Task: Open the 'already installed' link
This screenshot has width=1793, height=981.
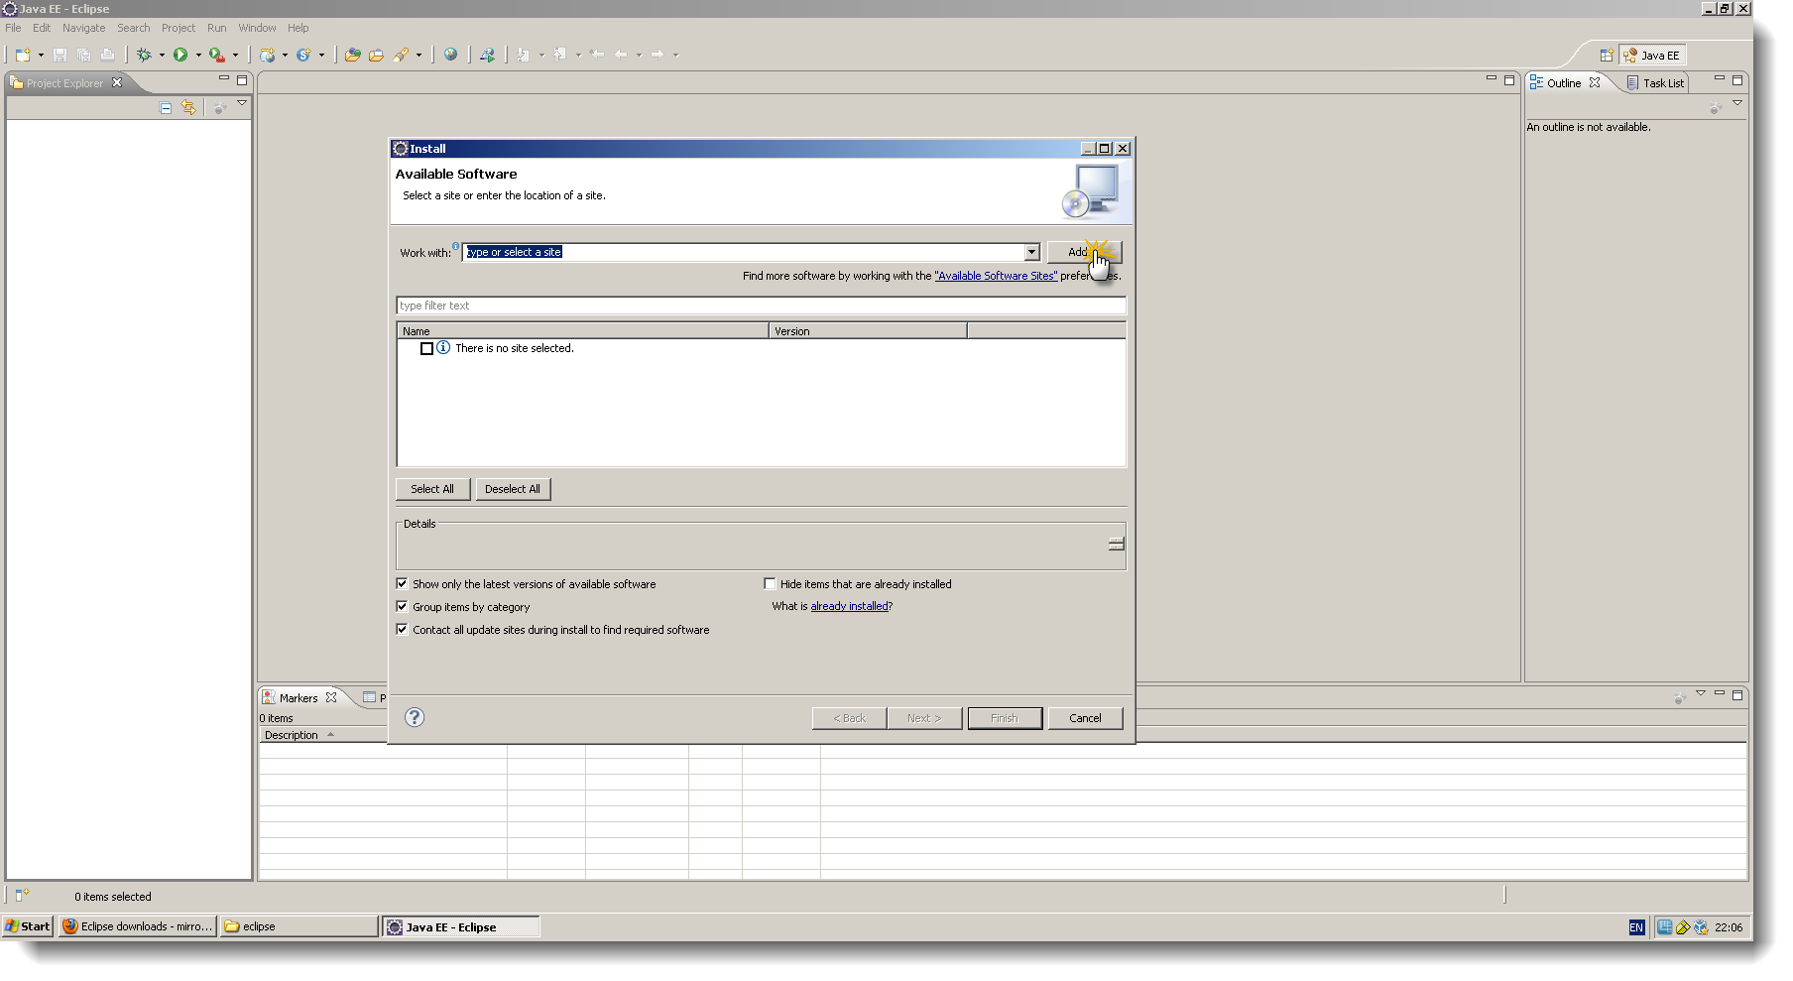Action: (x=850, y=606)
